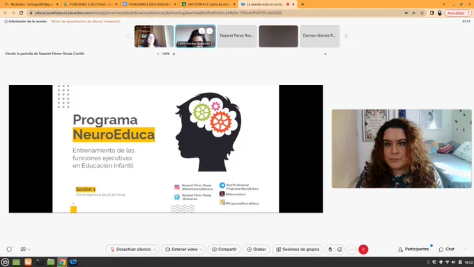Go forward in browser history
The image size is (474, 267).
pos(13,13)
